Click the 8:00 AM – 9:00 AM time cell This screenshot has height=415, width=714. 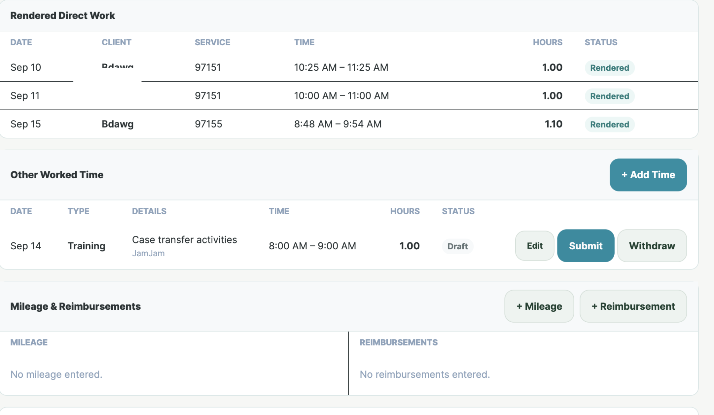coord(312,246)
